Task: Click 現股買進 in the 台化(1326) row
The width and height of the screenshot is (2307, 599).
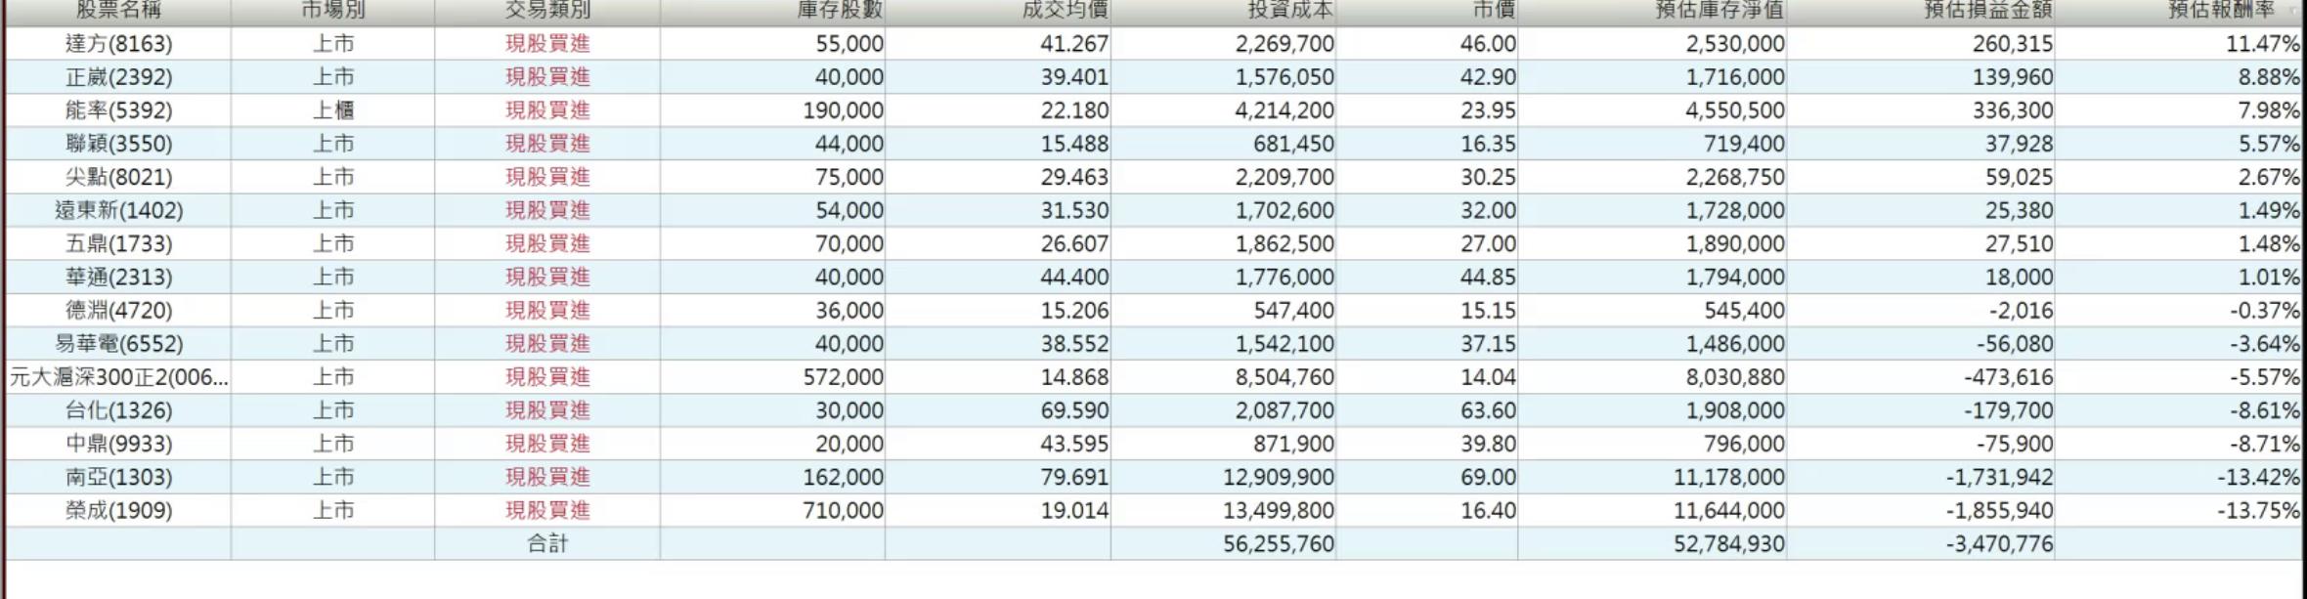Action: [x=547, y=410]
